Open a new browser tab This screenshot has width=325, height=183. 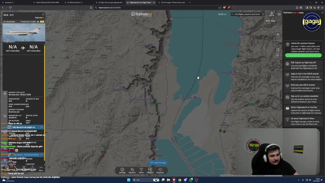[190, 3]
